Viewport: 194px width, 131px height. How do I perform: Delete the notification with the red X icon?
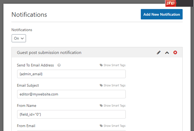click(175, 52)
